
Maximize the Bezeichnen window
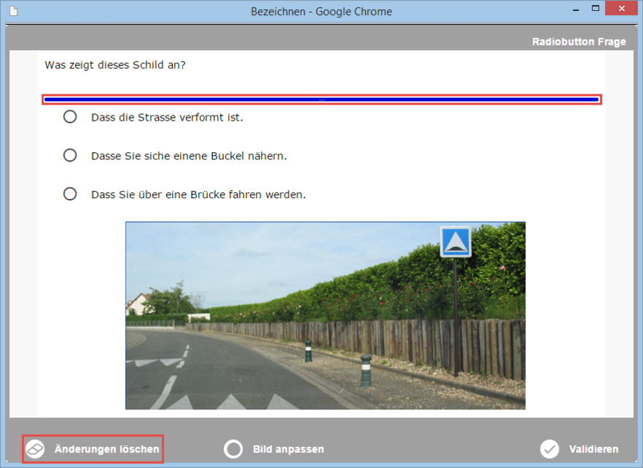(595, 10)
